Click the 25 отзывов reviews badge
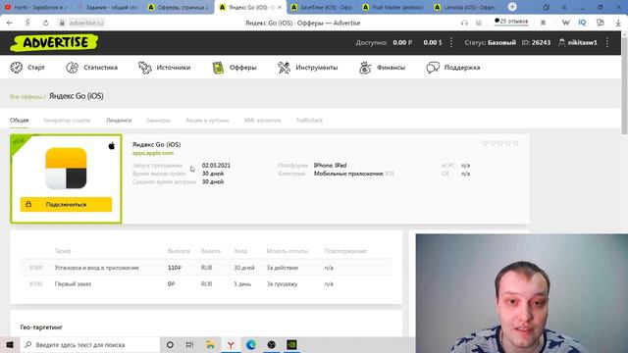The height and width of the screenshot is (353, 628). click(511, 22)
